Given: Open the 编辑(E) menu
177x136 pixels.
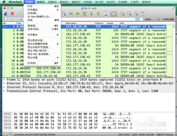Looking at the screenshot, I should [41, 2].
